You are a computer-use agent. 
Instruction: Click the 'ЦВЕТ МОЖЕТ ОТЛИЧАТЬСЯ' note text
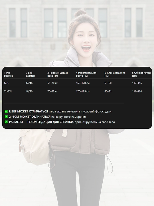pyautogui.click(x=29, y=111)
